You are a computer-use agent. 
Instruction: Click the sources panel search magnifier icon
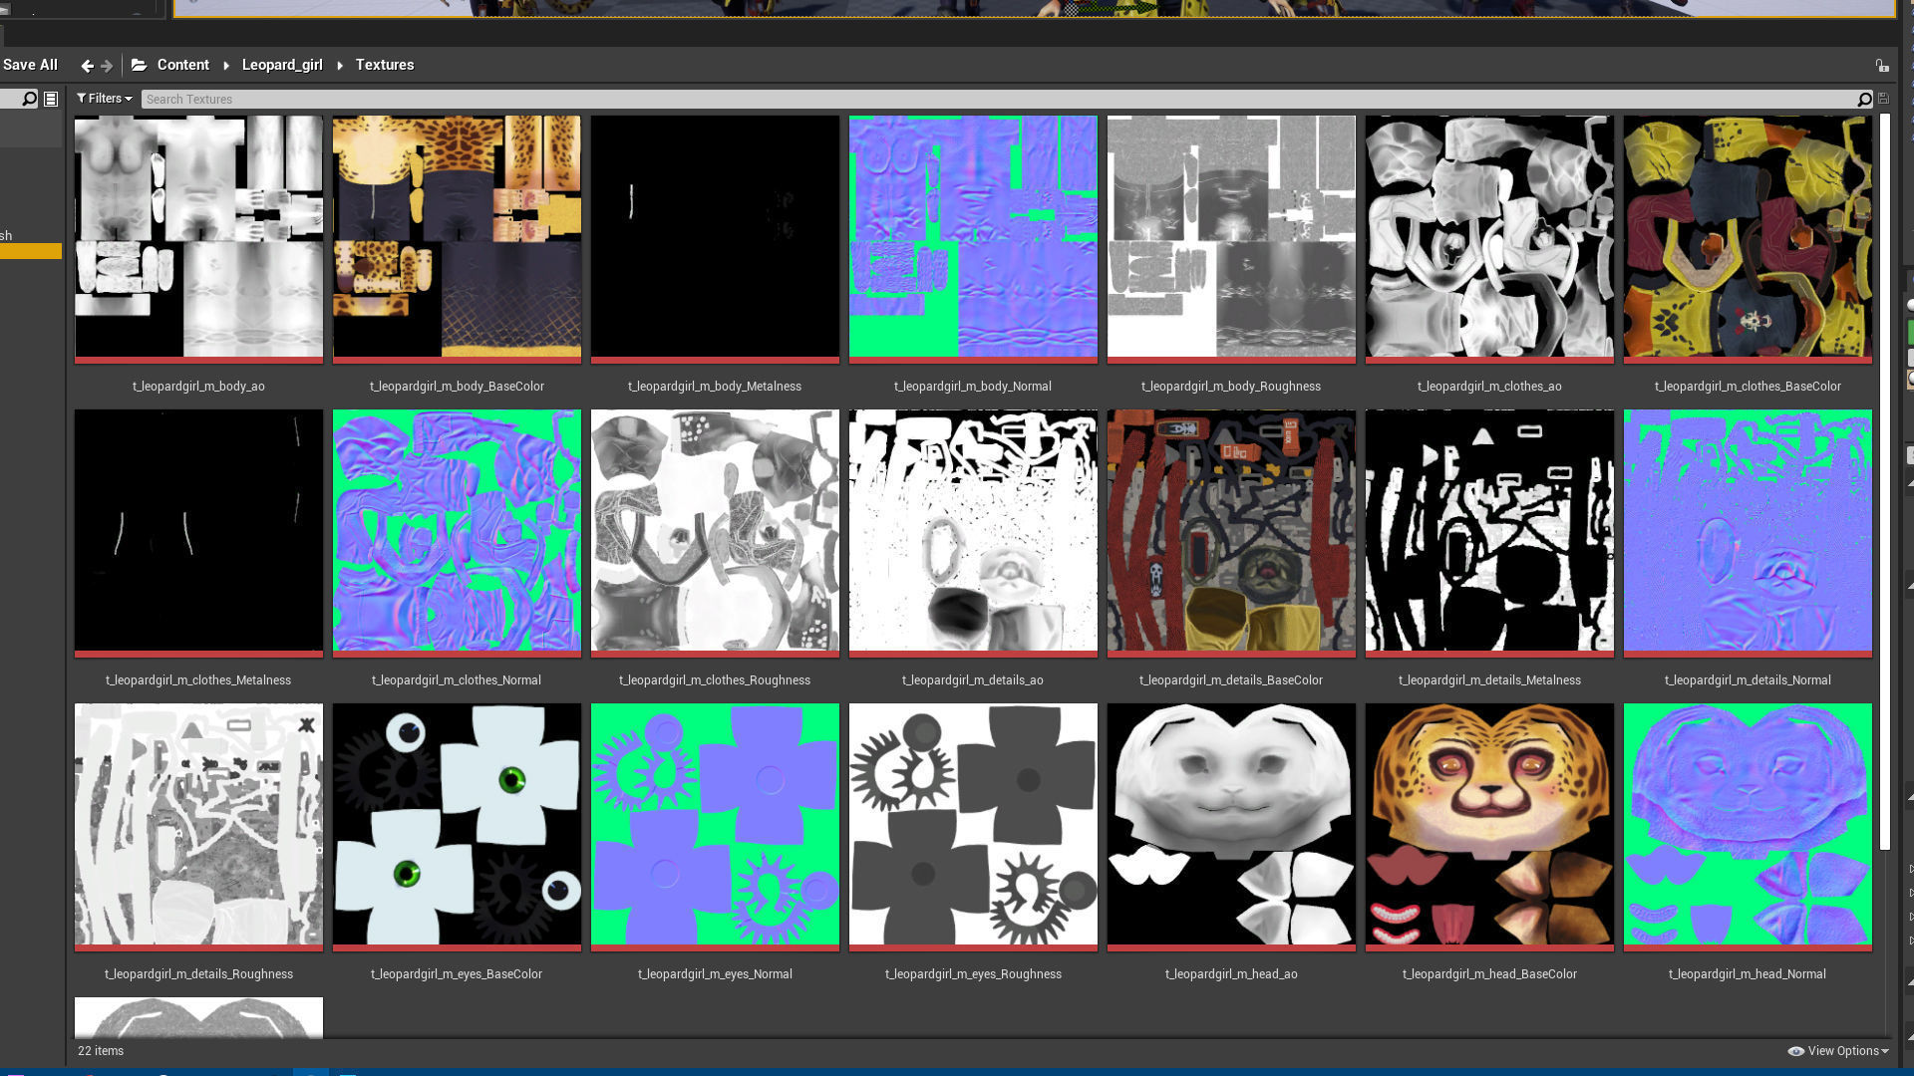(x=29, y=99)
